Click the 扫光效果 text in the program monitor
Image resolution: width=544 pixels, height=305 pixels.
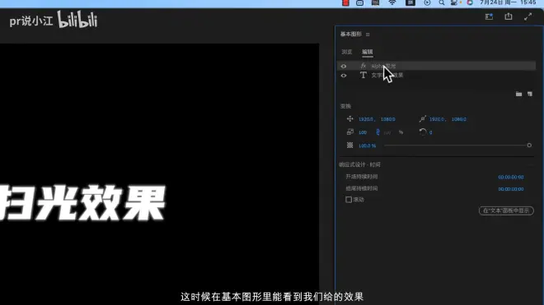pyautogui.click(x=82, y=203)
